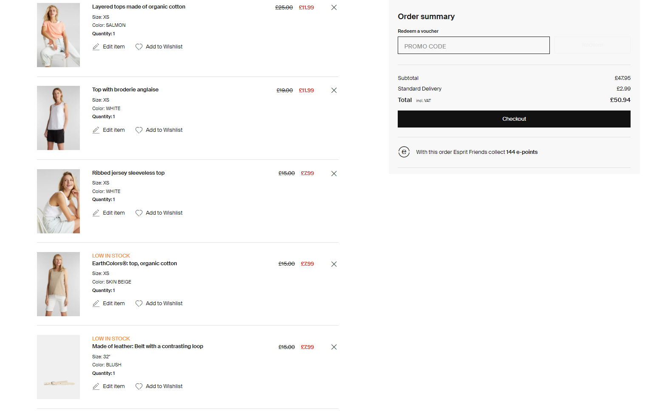Add the EarthColors top to Wishlist

pyautogui.click(x=164, y=303)
